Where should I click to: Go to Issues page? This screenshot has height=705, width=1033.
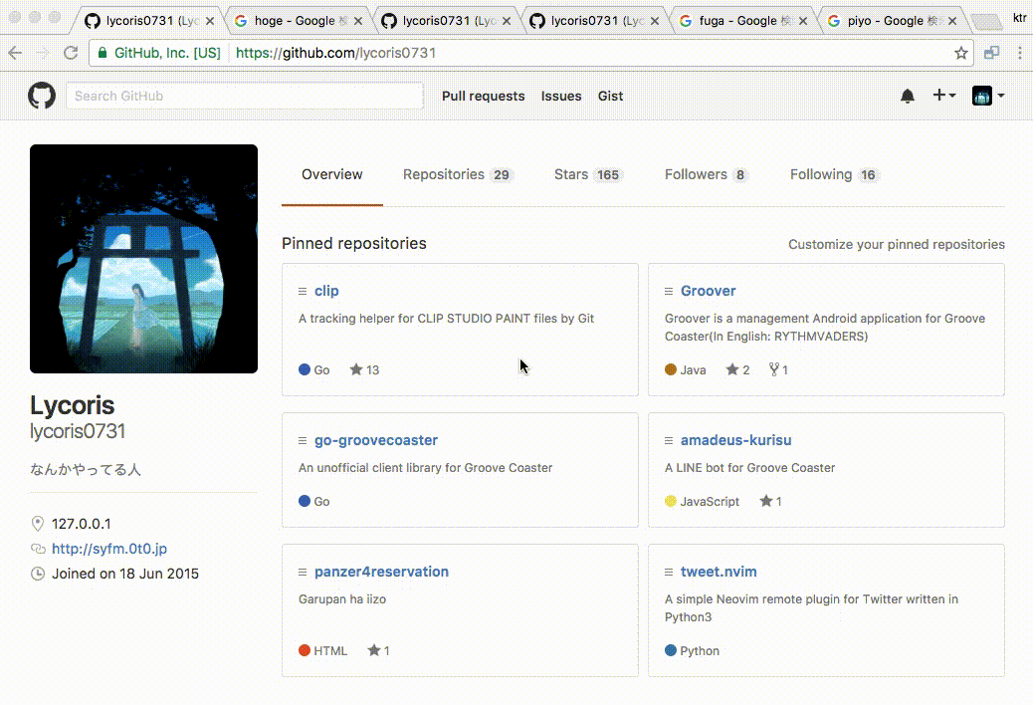point(561,97)
